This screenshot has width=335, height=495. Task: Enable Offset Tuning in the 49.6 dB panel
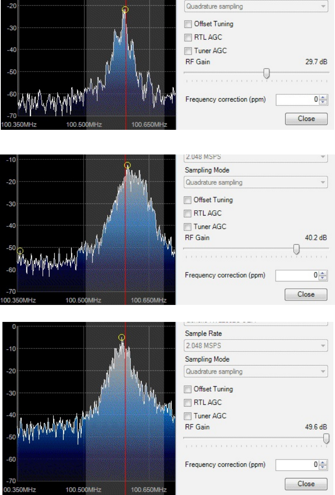(x=187, y=389)
